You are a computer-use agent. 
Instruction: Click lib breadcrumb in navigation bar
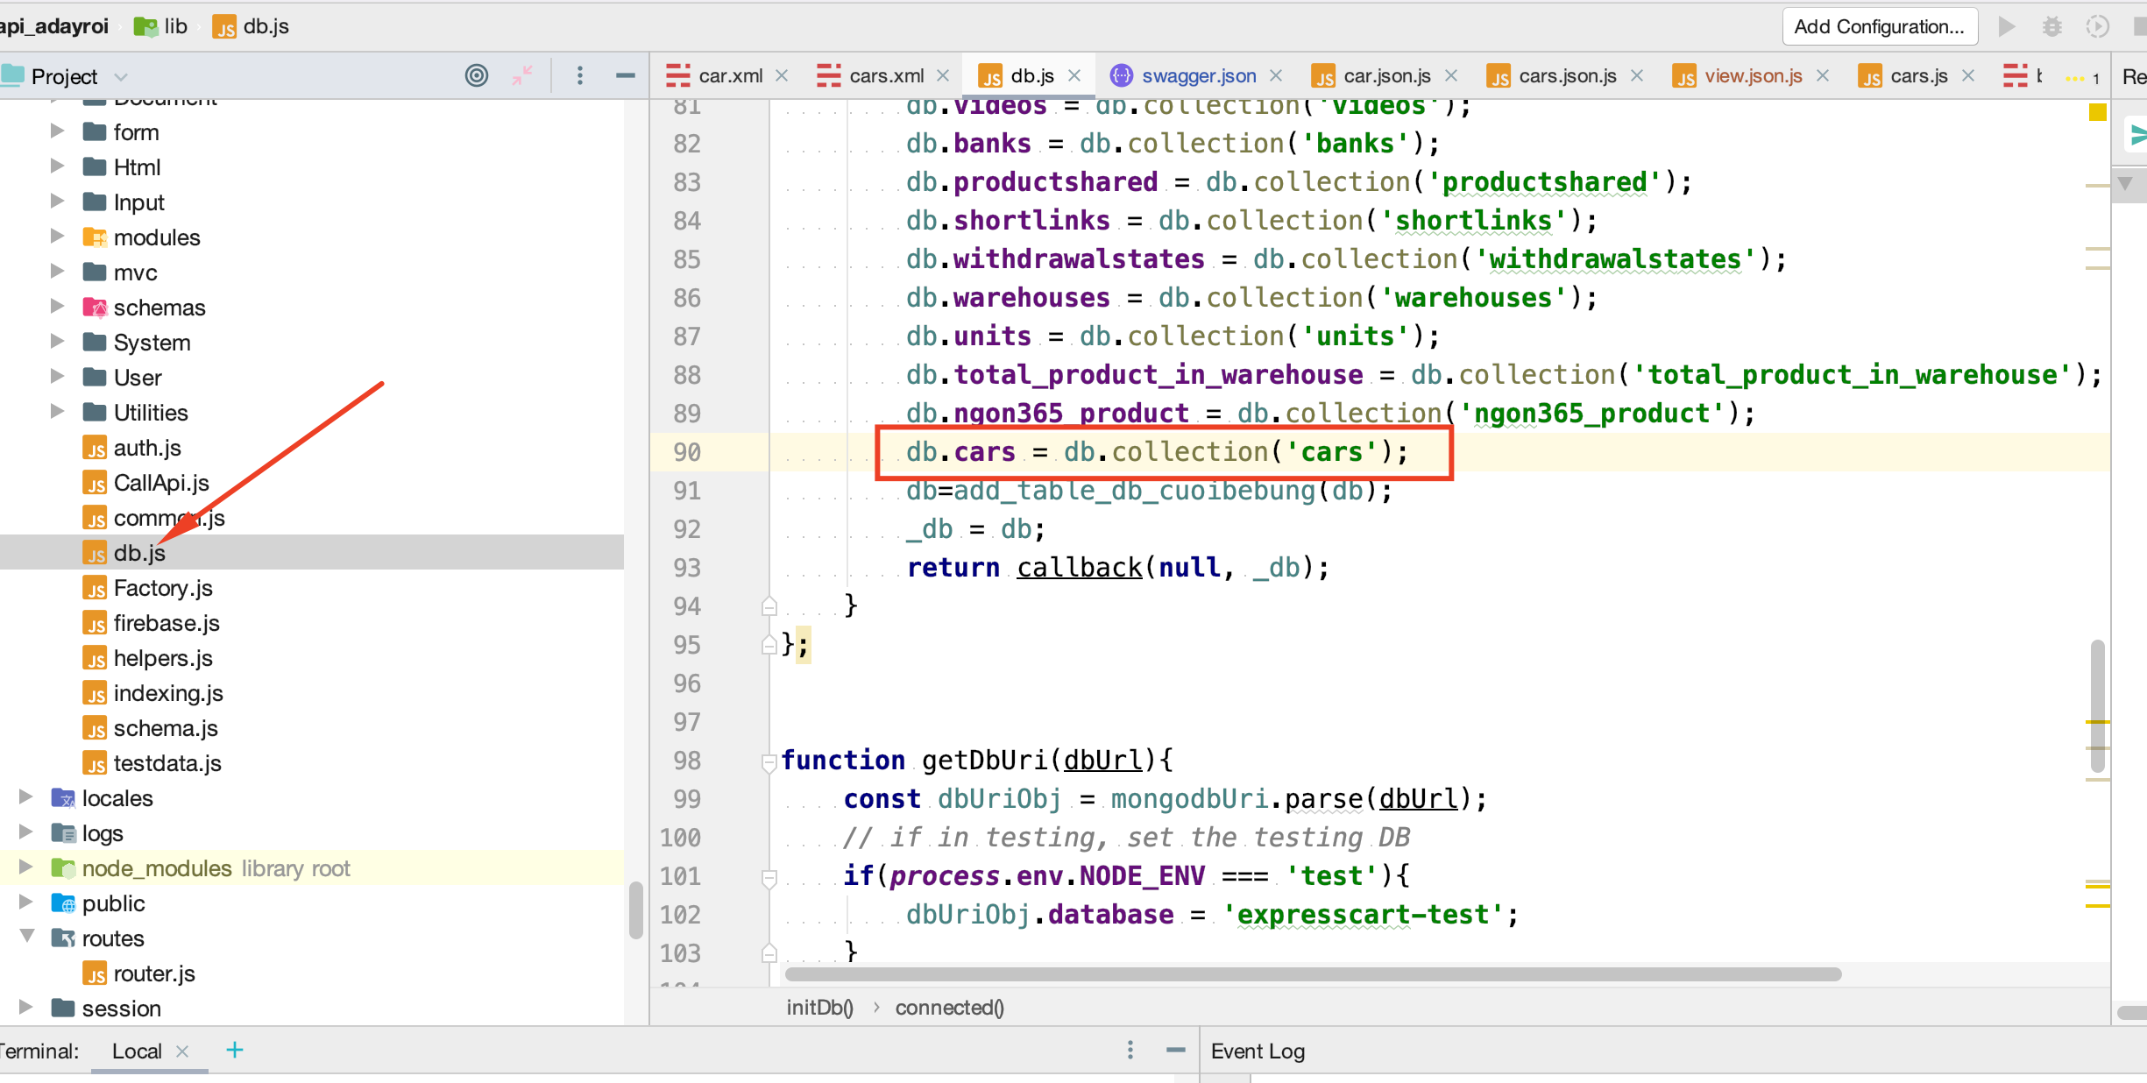(161, 26)
